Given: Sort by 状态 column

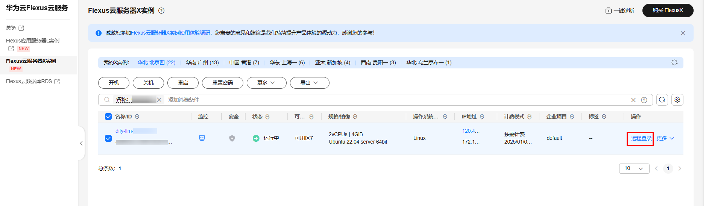Looking at the screenshot, I should 267,117.
